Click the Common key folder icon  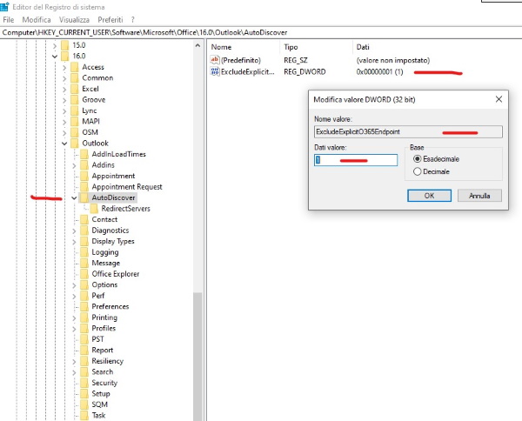click(75, 78)
